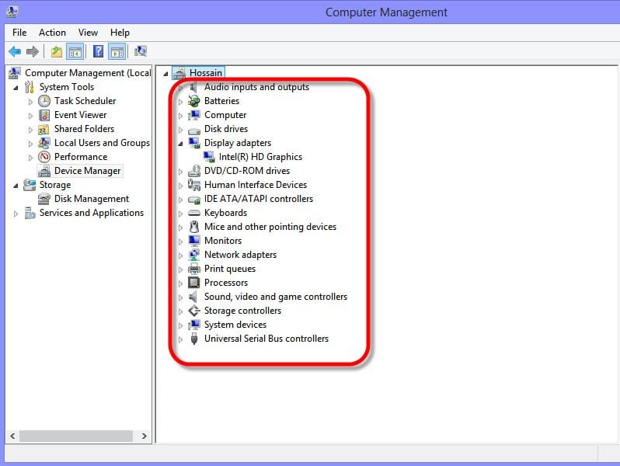Click the Up one level folder icon

pos(57,51)
